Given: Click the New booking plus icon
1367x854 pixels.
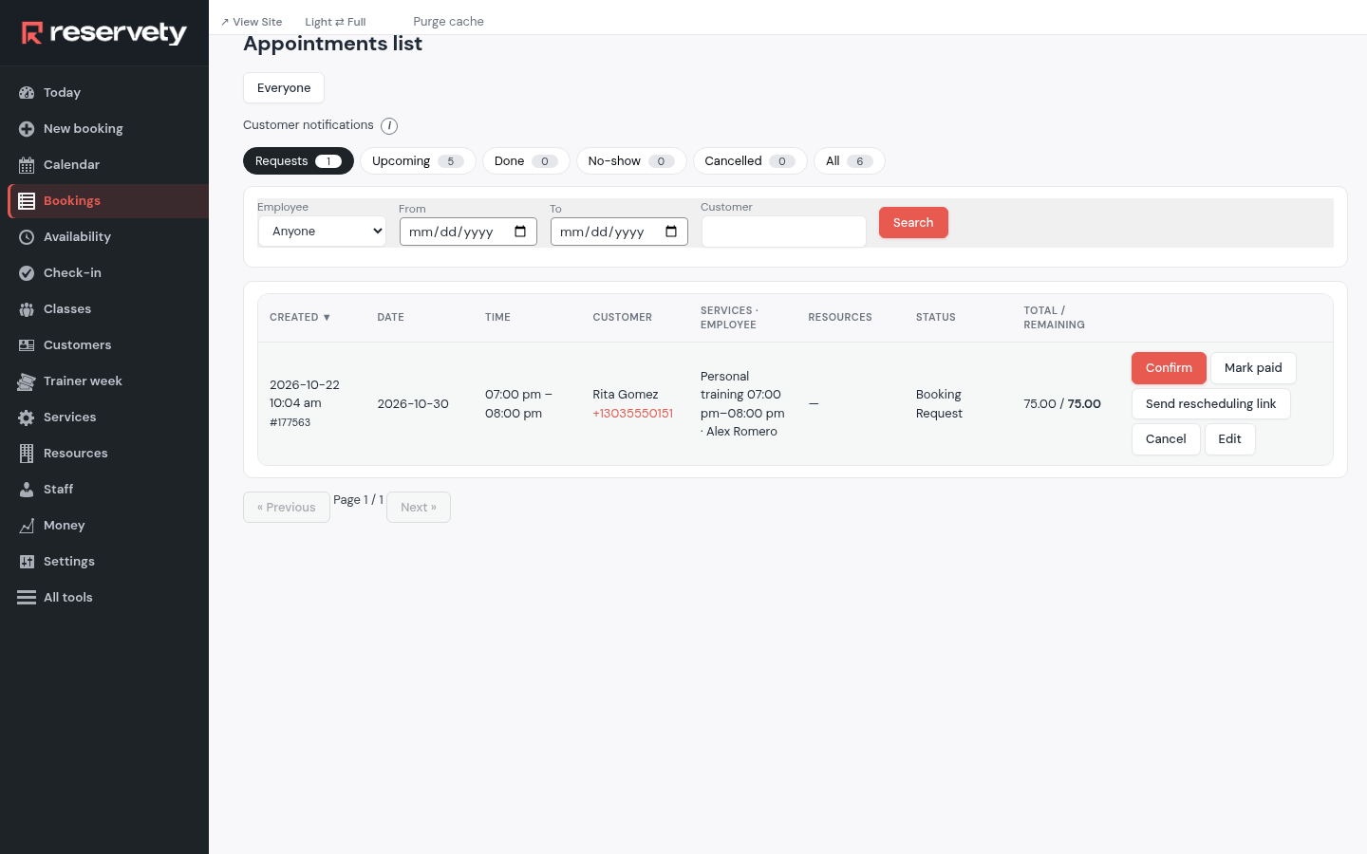Looking at the screenshot, I should pyautogui.click(x=27, y=129).
